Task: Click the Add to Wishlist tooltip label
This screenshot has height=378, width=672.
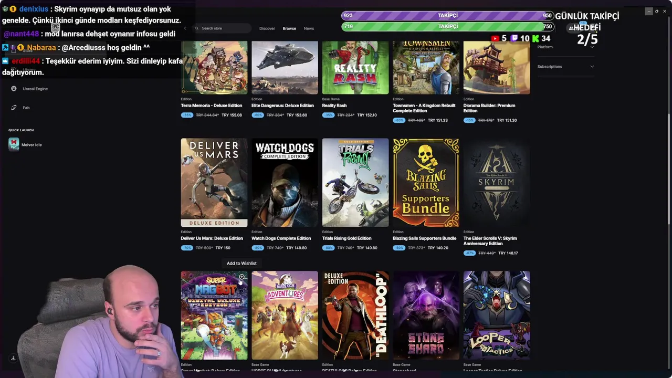Action: [x=241, y=264]
